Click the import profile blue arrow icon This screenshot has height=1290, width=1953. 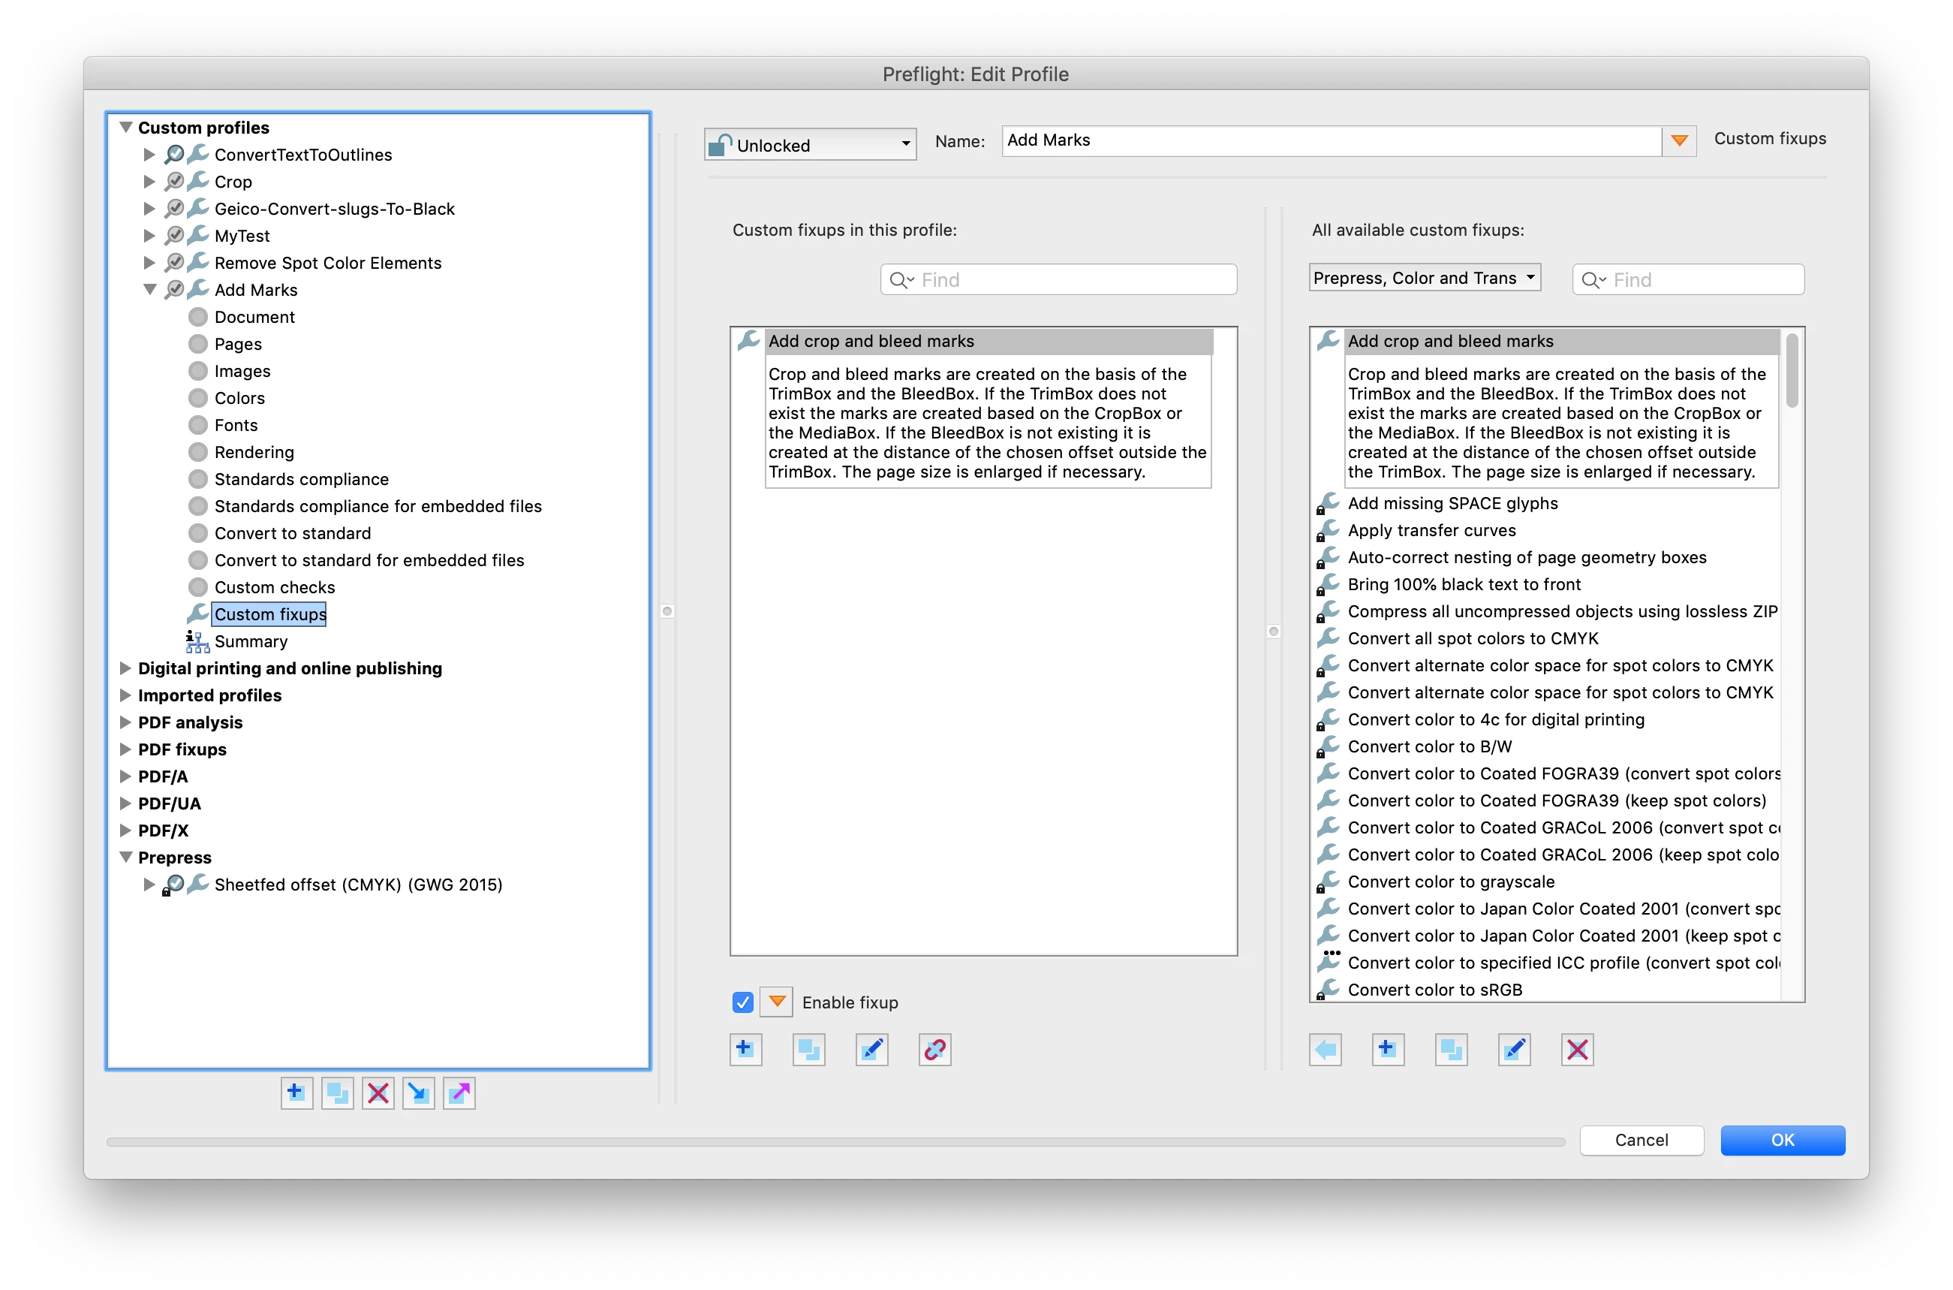coord(419,1093)
